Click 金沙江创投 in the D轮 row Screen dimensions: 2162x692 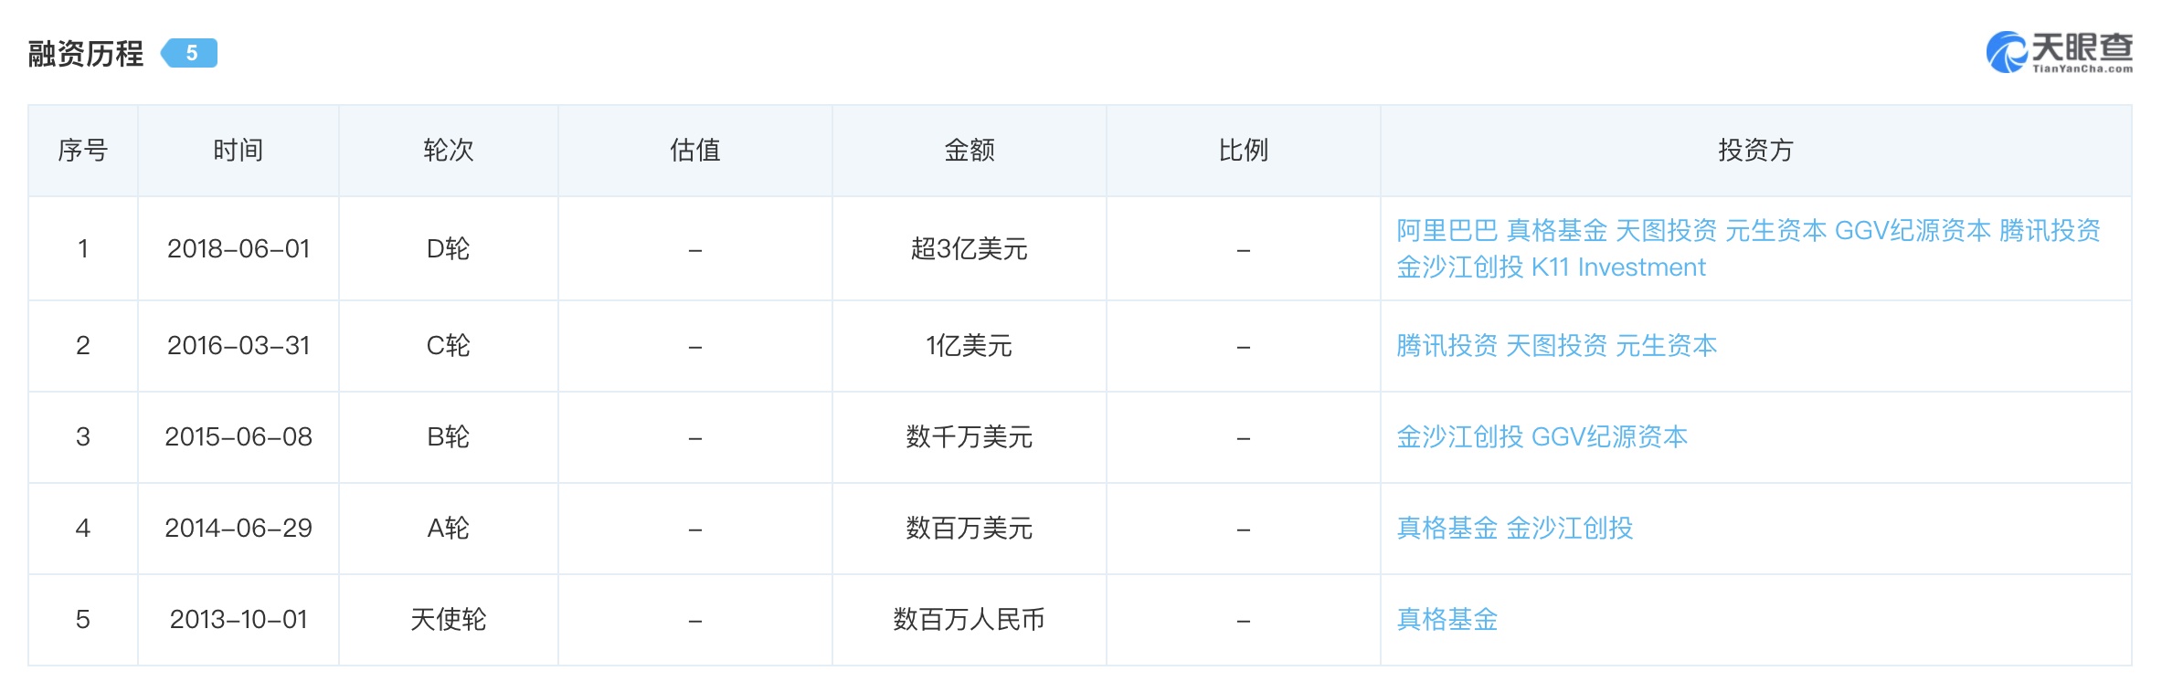click(1459, 267)
